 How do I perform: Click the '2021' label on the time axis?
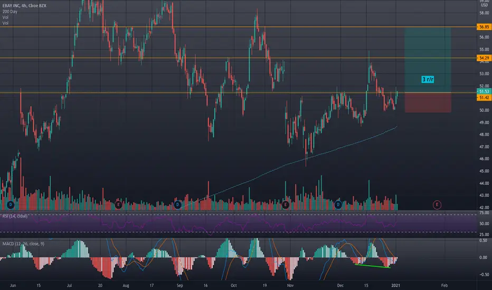(396, 285)
